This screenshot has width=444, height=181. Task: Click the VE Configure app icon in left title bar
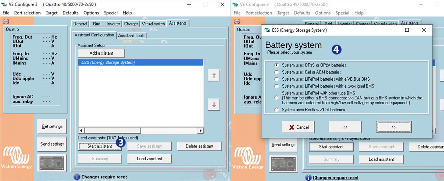click(5, 5)
